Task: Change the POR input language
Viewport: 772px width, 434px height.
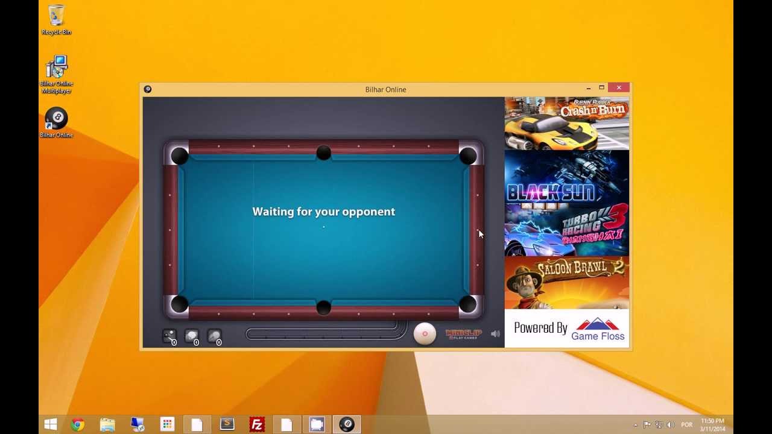Action: pos(686,425)
